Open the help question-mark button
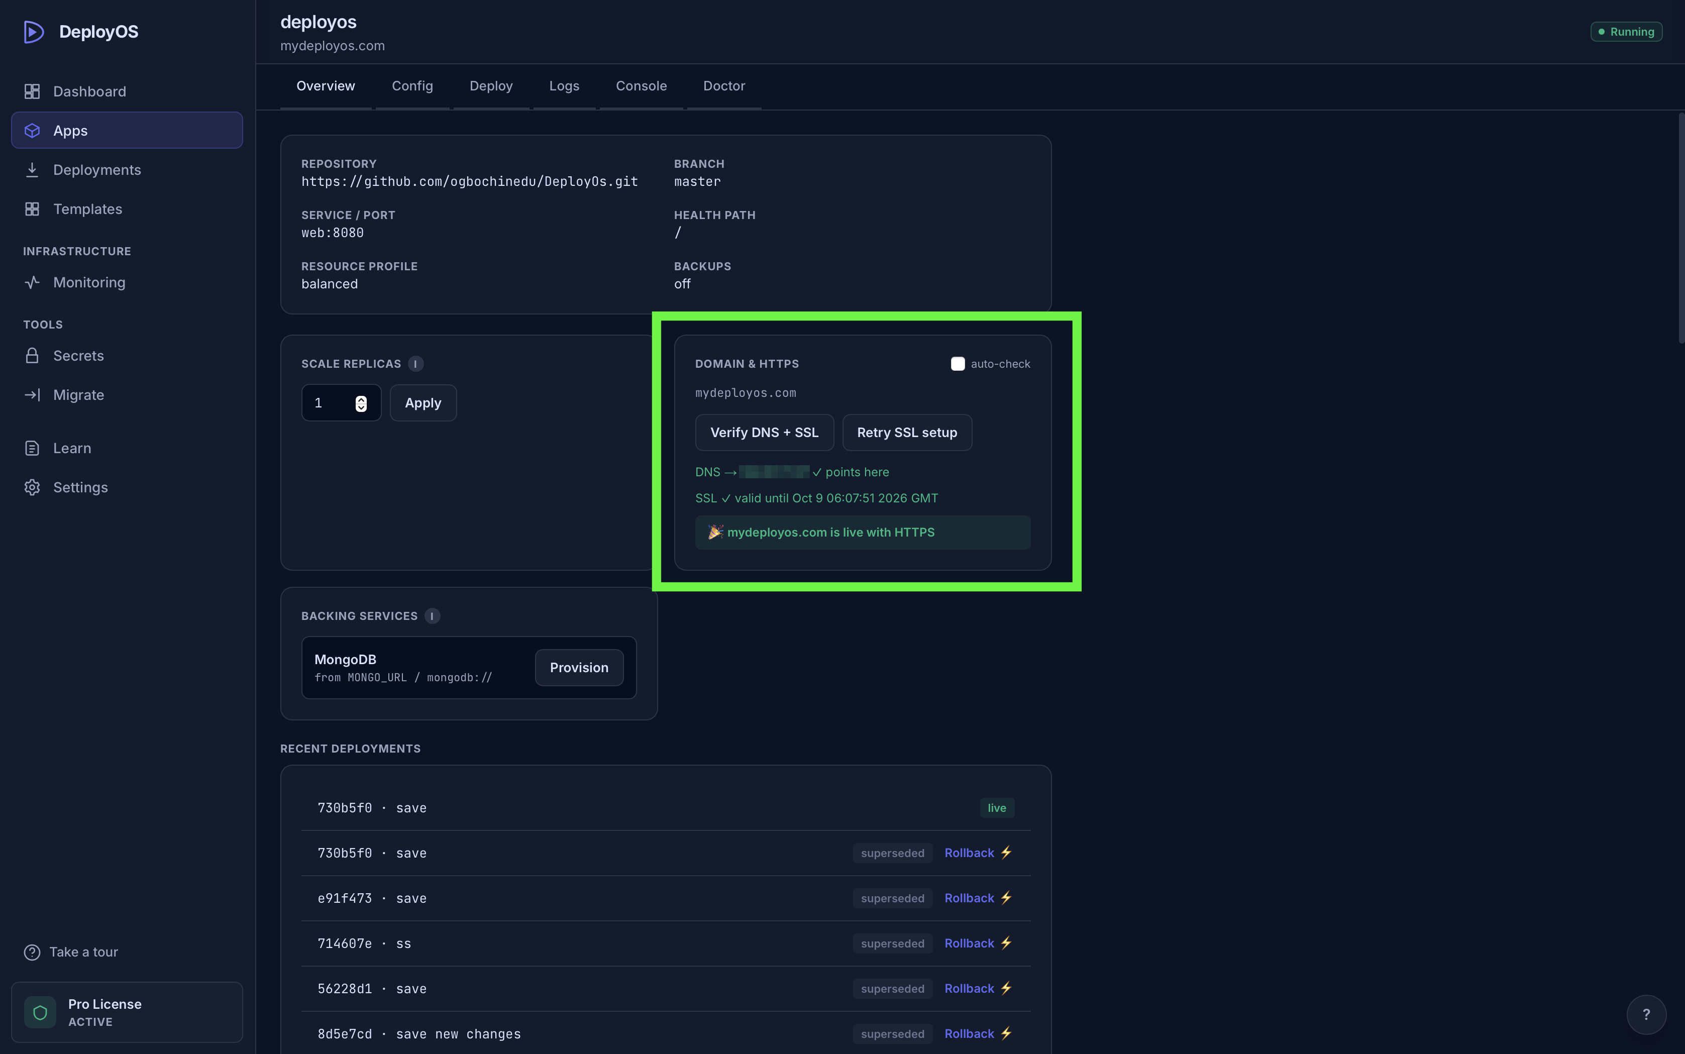 [1647, 1015]
